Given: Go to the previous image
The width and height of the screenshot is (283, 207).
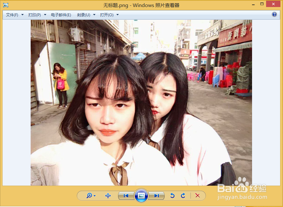Looking at the screenshot, I should pyautogui.click(x=126, y=196).
